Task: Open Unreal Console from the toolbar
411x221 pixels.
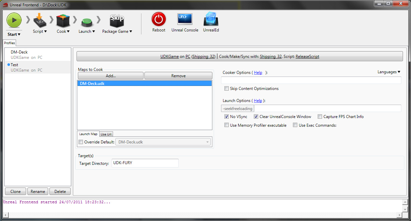Action: (185, 20)
